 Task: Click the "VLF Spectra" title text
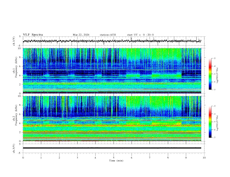(33, 35)
